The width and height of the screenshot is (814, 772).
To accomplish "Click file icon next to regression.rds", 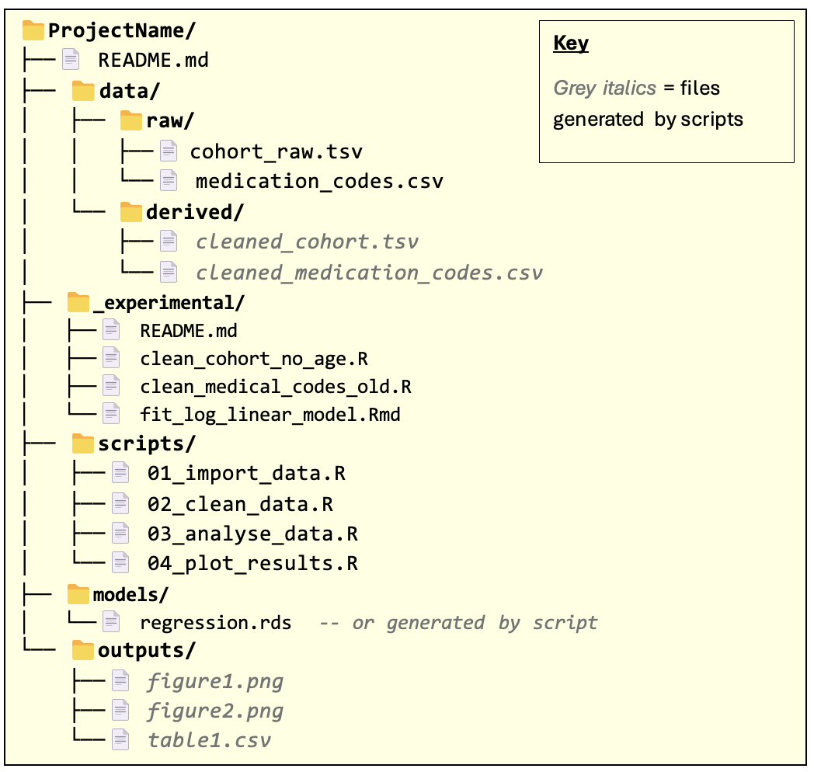I will click(112, 622).
